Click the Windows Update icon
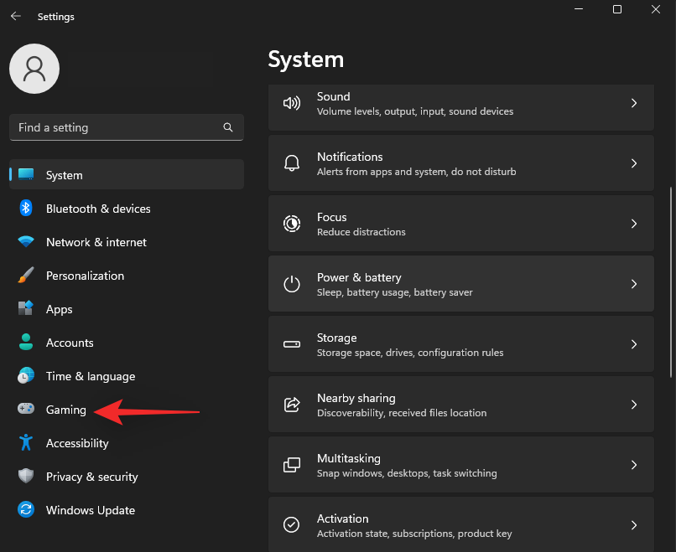Image resolution: width=676 pixels, height=552 pixels. click(25, 510)
